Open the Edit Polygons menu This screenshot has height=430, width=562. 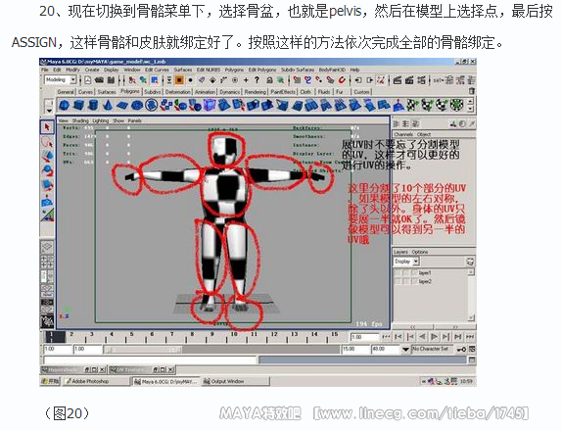(262, 70)
